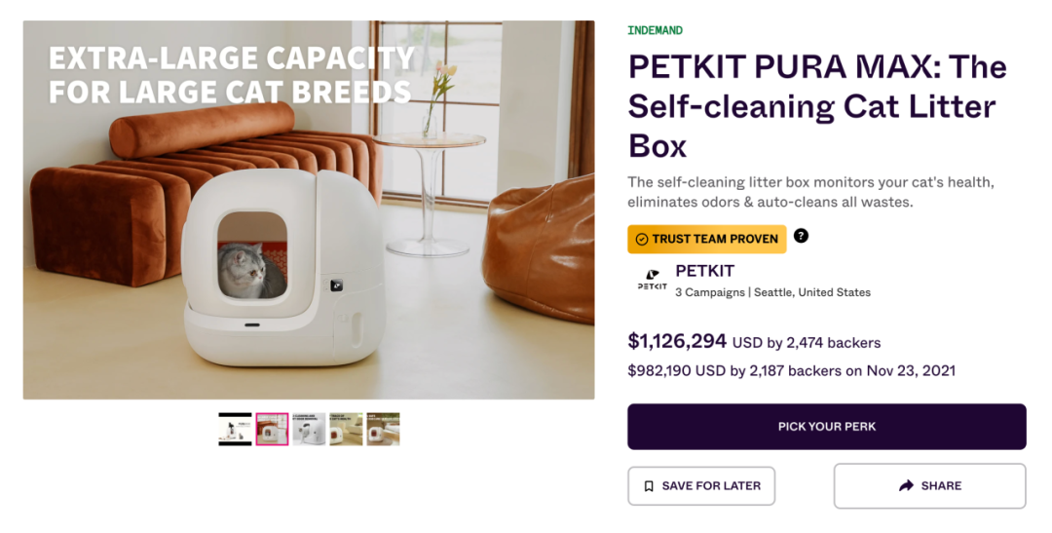Click the question mark help icon

point(801,236)
